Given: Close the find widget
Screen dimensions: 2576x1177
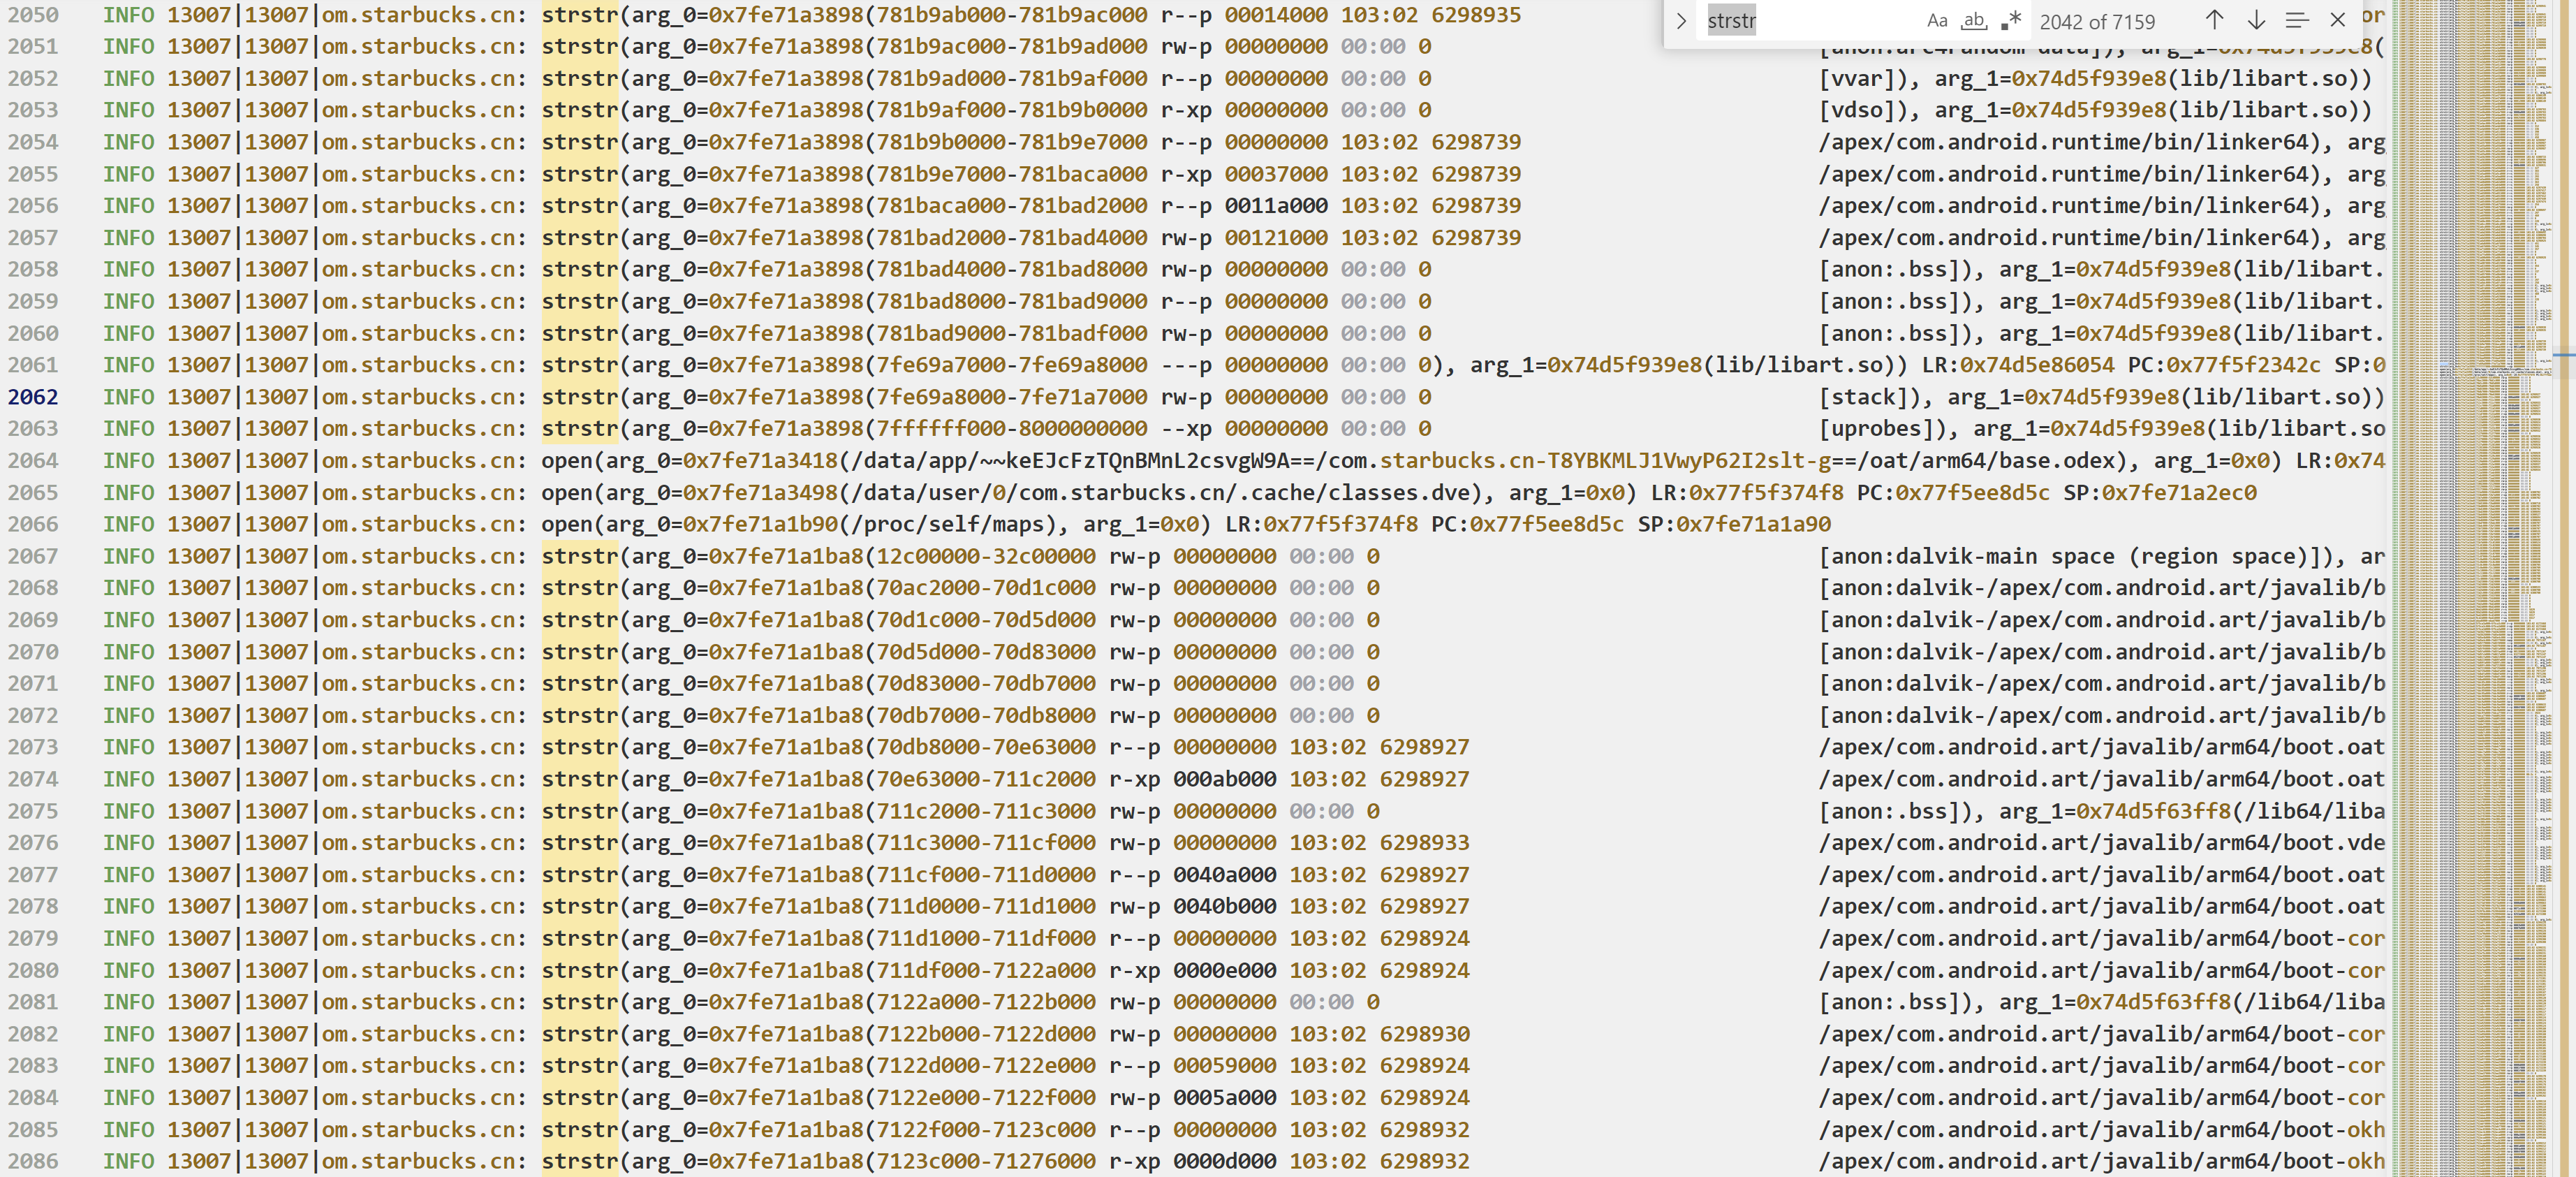Looking at the screenshot, I should 2338,20.
